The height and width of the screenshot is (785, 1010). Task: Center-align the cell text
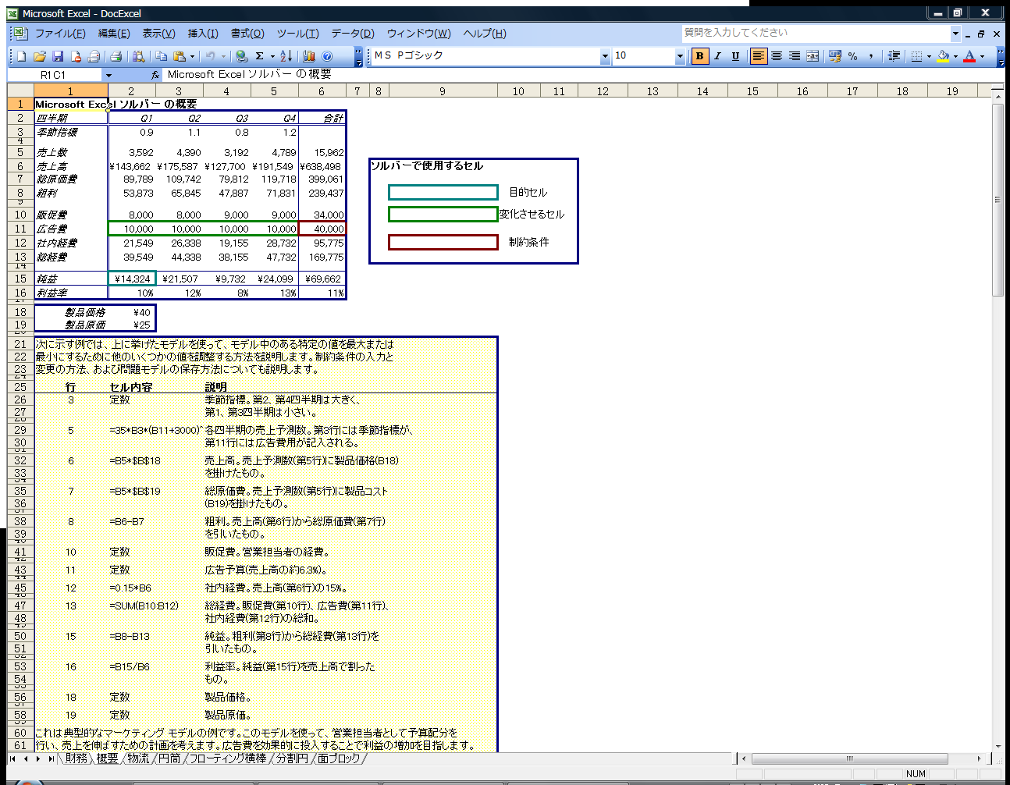(x=777, y=56)
